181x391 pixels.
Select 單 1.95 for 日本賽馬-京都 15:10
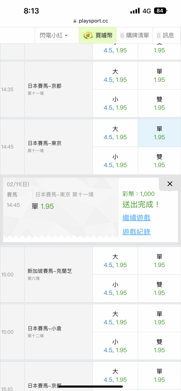[159, 375]
